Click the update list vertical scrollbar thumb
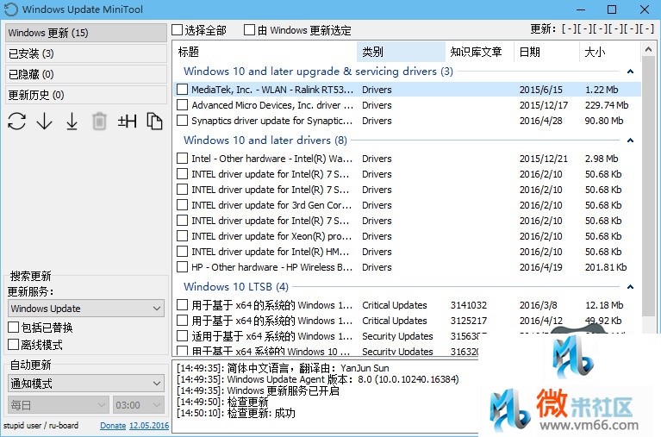Image resolution: width=661 pixels, height=437 pixels. coord(648,187)
